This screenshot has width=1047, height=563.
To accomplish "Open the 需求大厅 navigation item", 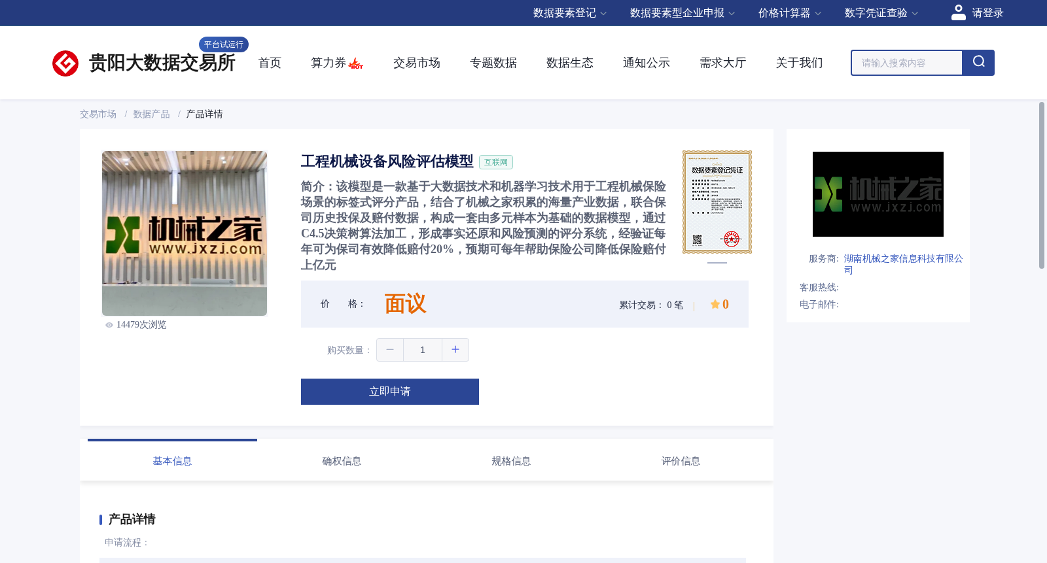I will (722, 63).
